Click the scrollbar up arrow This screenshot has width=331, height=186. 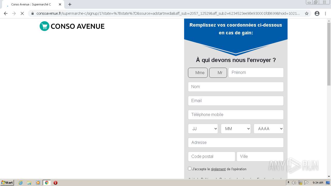click(x=329, y=20)
